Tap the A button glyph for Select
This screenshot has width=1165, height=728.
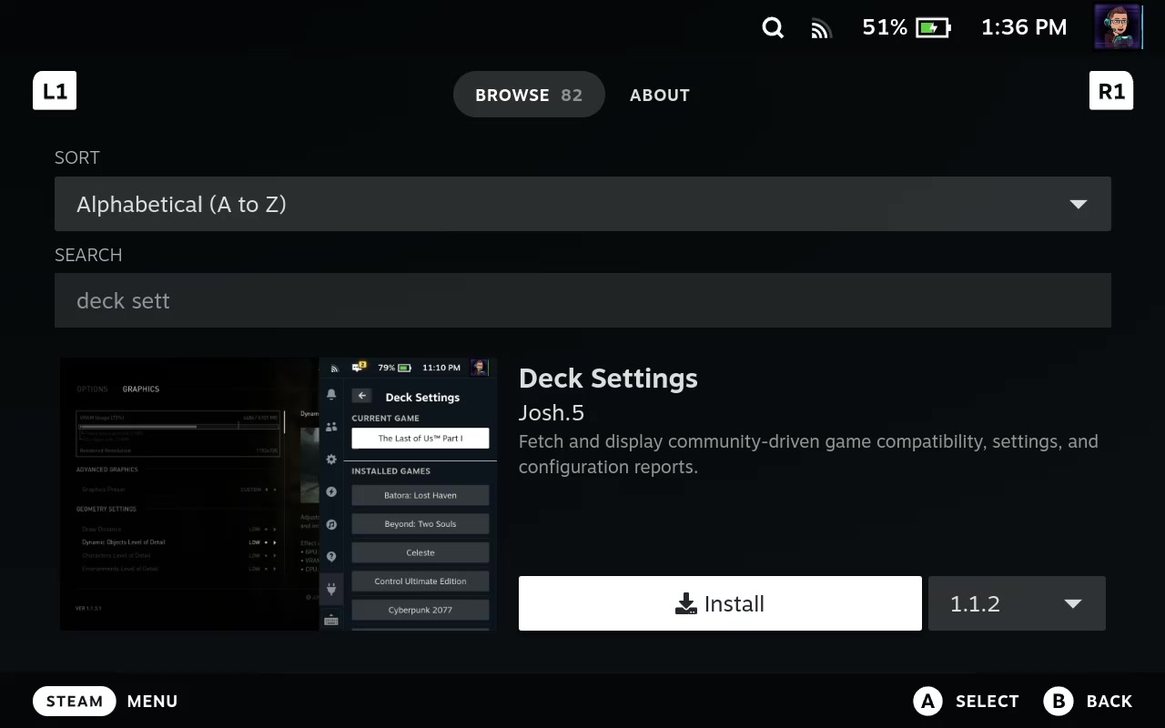tap(927, 701)
